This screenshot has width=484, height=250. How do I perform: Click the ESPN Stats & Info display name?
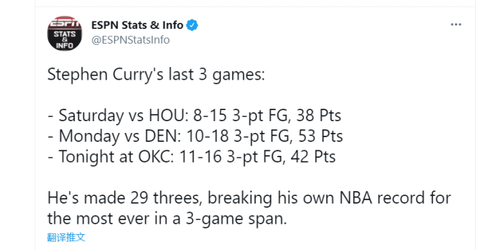(x=138, y=25)
